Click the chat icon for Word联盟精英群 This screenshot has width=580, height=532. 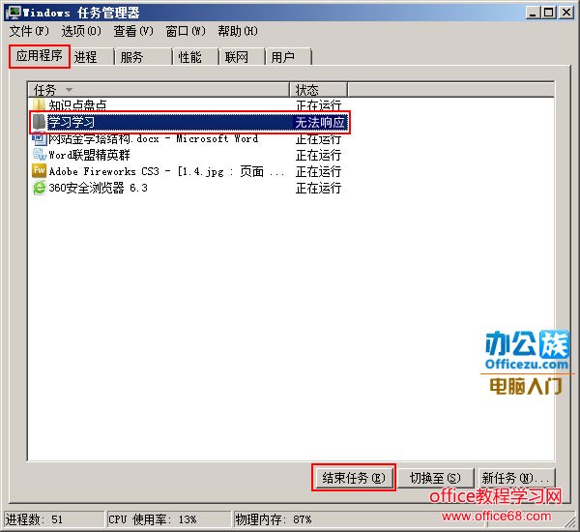[40, 155]
